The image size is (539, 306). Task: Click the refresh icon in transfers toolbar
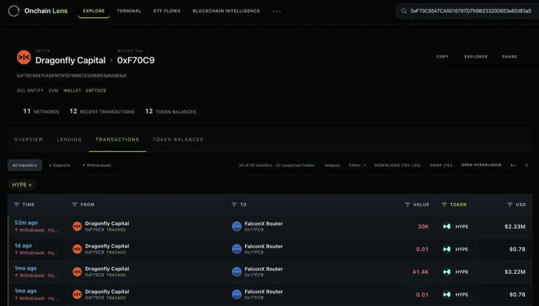(526, 165)
